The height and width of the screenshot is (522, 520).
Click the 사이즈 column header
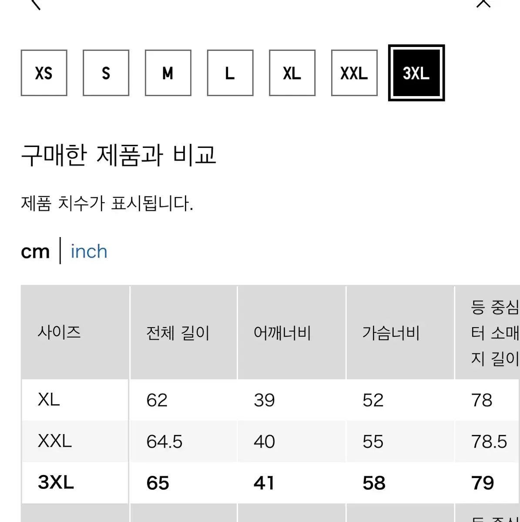tap(59, 333)
